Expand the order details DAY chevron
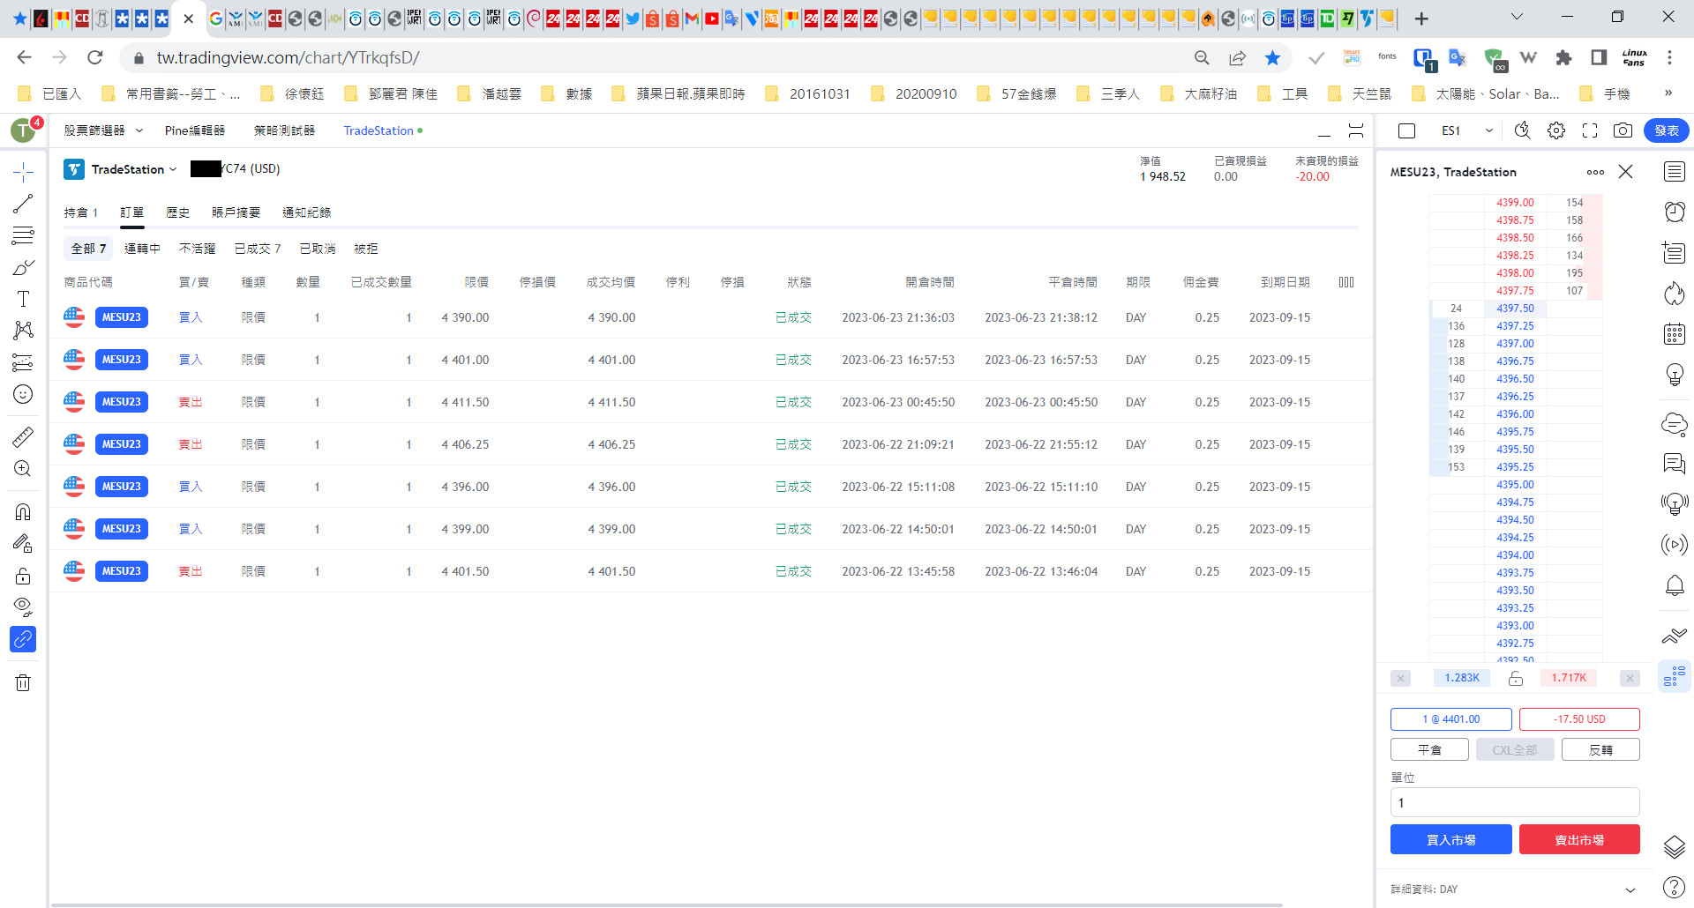This screenshot has width=1694, height=908. point(1630,889)
